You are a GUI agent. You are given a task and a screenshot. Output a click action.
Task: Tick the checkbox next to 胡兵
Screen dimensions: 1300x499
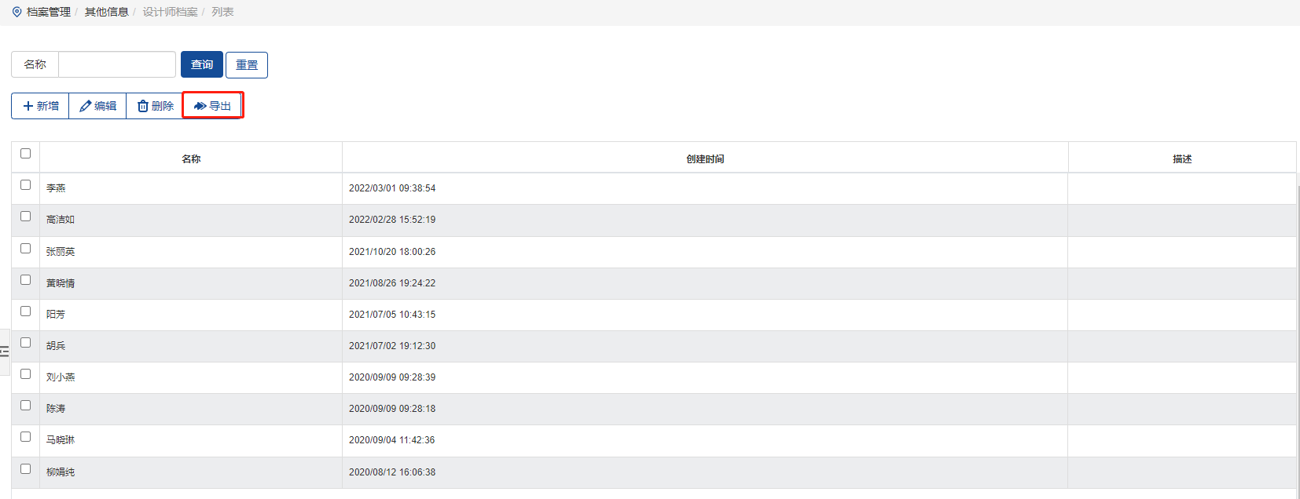26,343
